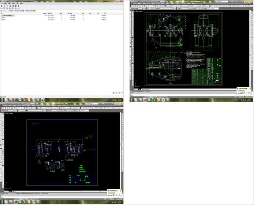Click the Windows Start button under the archive manager
Image resolution: width=254 pixels, height=205 pixels.
pos(2,100)
